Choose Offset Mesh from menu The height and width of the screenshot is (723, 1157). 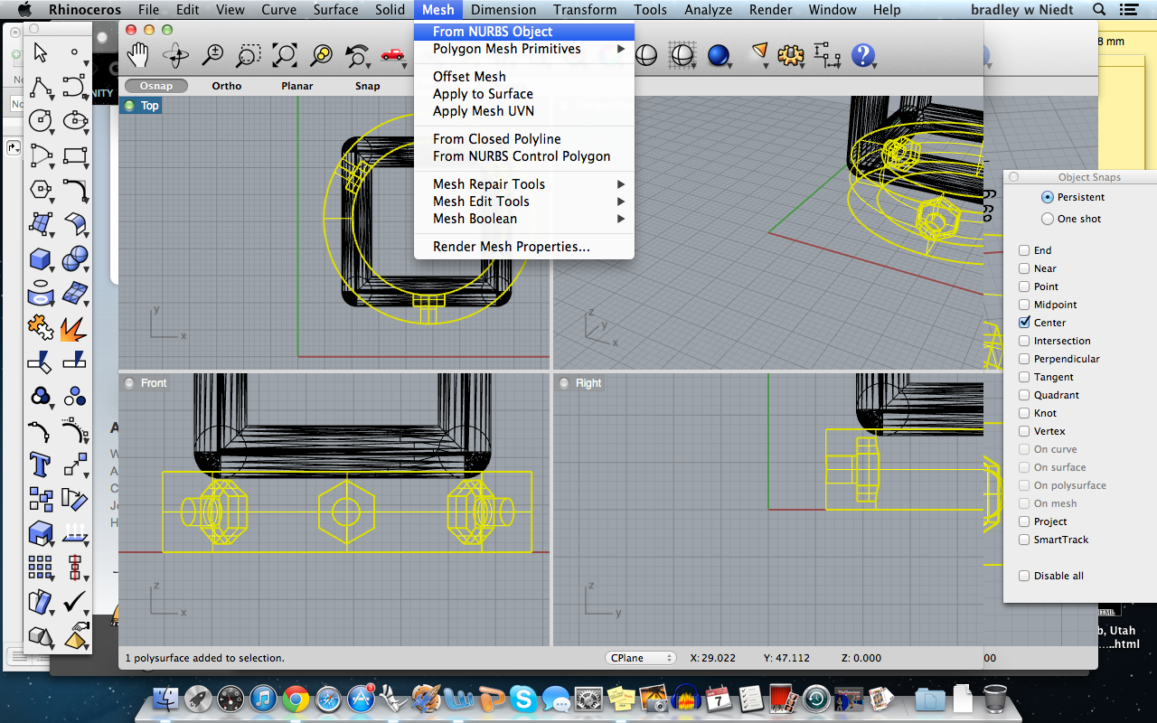tap(524, 77)
